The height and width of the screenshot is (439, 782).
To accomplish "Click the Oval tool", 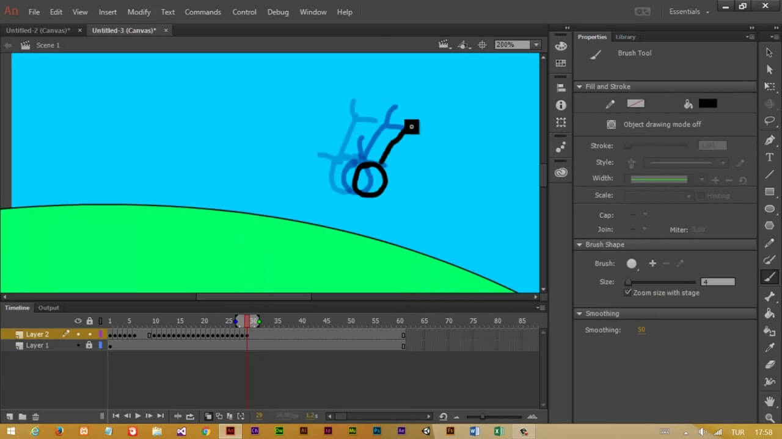I will click(x=770, y=209).
